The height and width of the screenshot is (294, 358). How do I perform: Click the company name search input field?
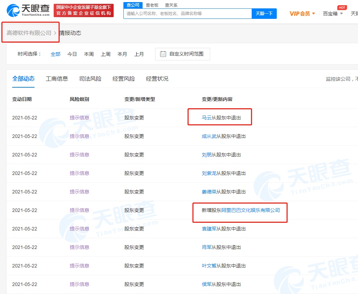pos(188,14)
